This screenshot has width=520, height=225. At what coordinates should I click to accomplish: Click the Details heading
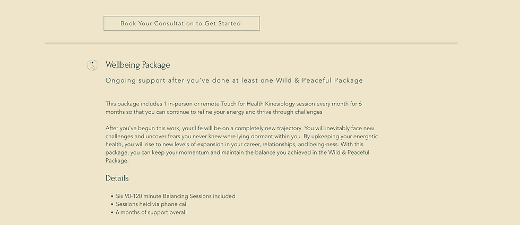click(117, 178)
